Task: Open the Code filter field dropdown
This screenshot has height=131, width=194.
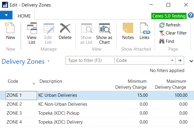Action: [x=172, y=60]
